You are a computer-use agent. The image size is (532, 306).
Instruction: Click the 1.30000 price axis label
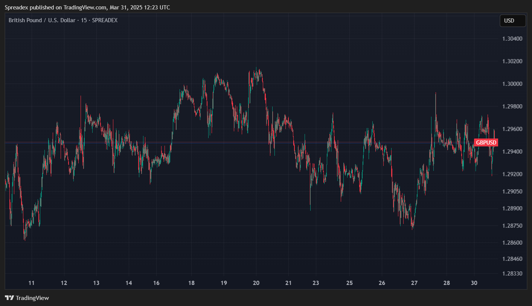(x=512, y=84)
